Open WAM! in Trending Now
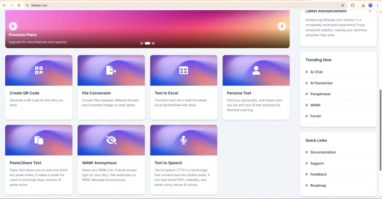The height and width of the screenshot is (199, 382). click(315, 105)
